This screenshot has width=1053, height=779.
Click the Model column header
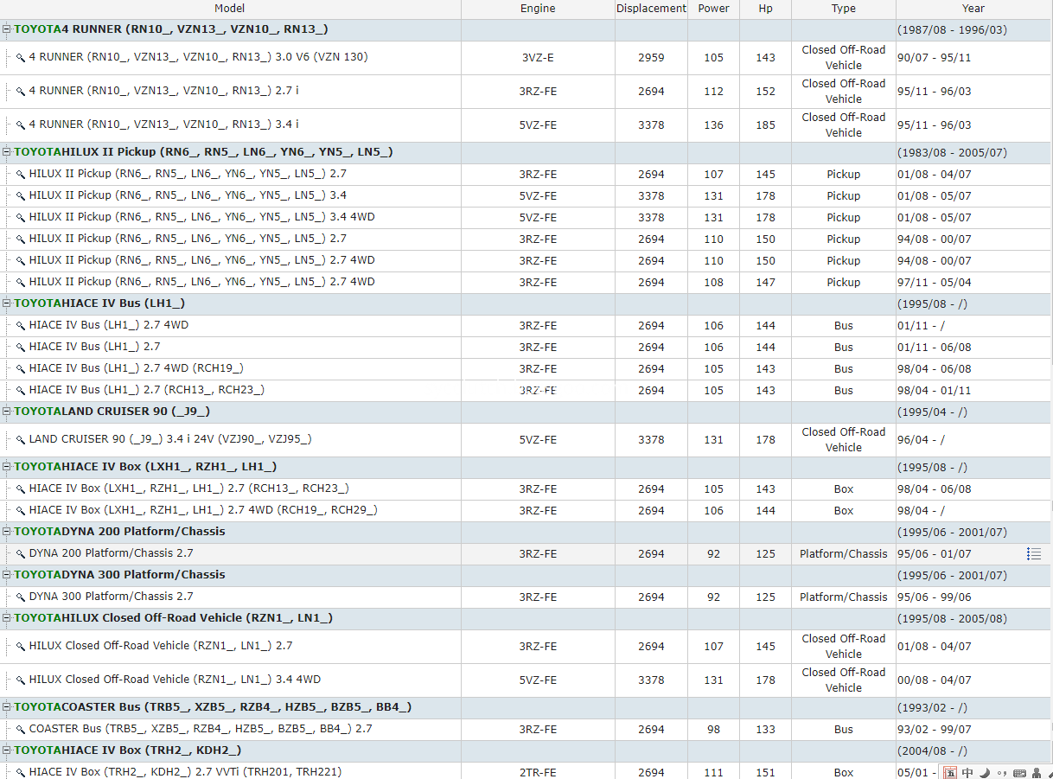point(230,9)
